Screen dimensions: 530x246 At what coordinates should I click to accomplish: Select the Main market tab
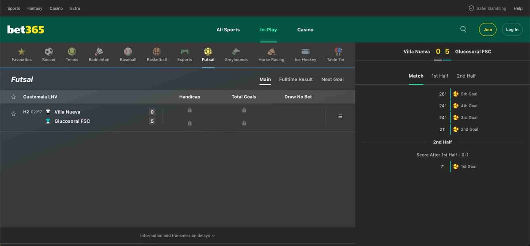click(x=265, y=79)
